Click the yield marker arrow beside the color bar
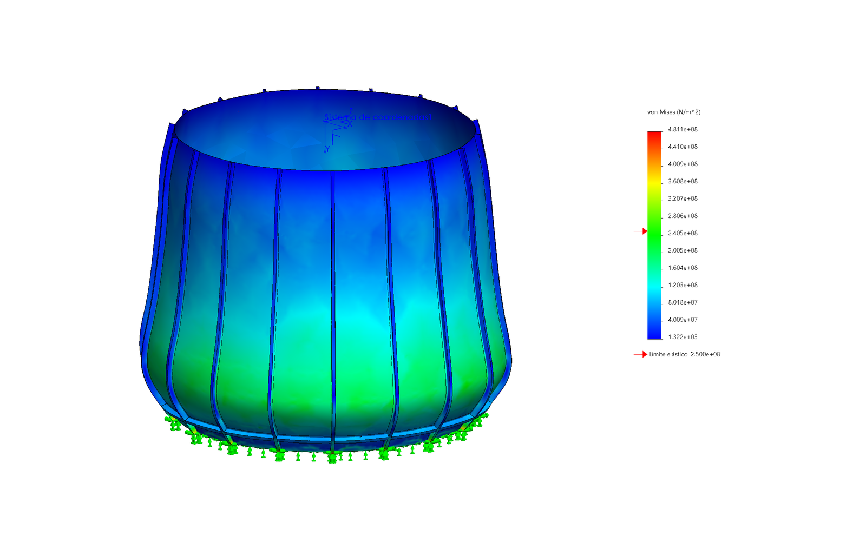The width and height of the screenshot is (866, 556). [640, 231]
